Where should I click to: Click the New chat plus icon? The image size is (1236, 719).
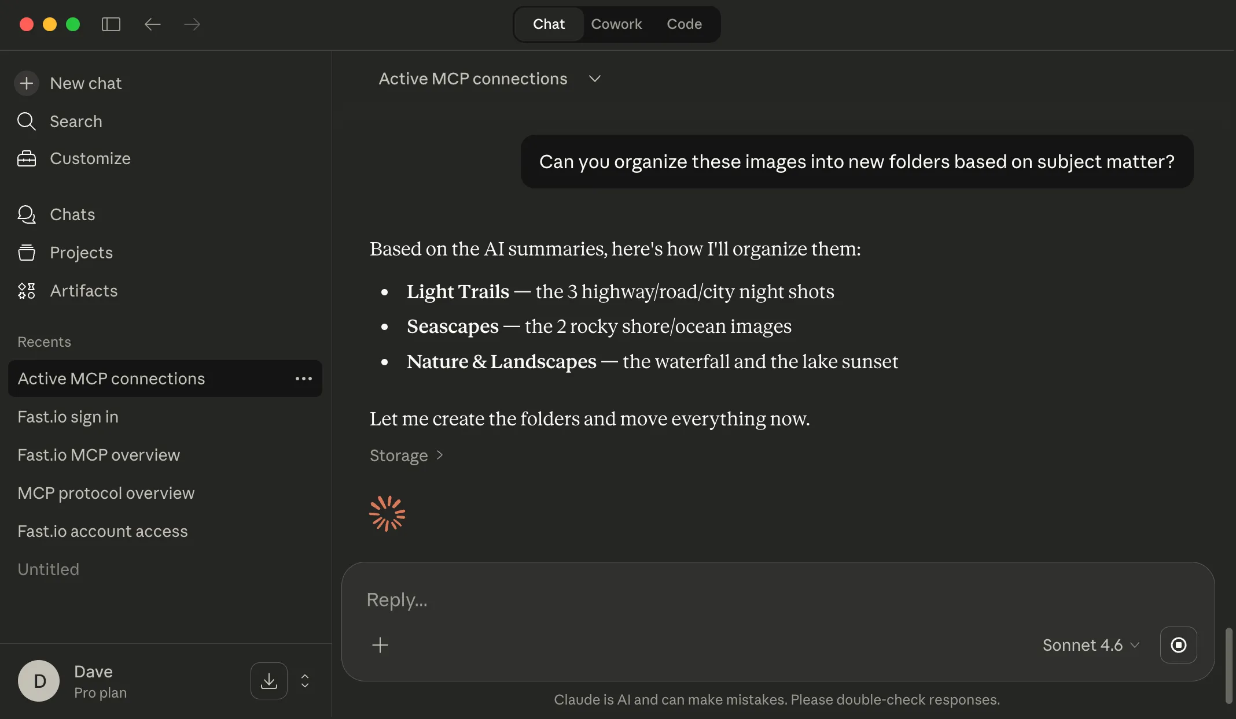(27, 83)
